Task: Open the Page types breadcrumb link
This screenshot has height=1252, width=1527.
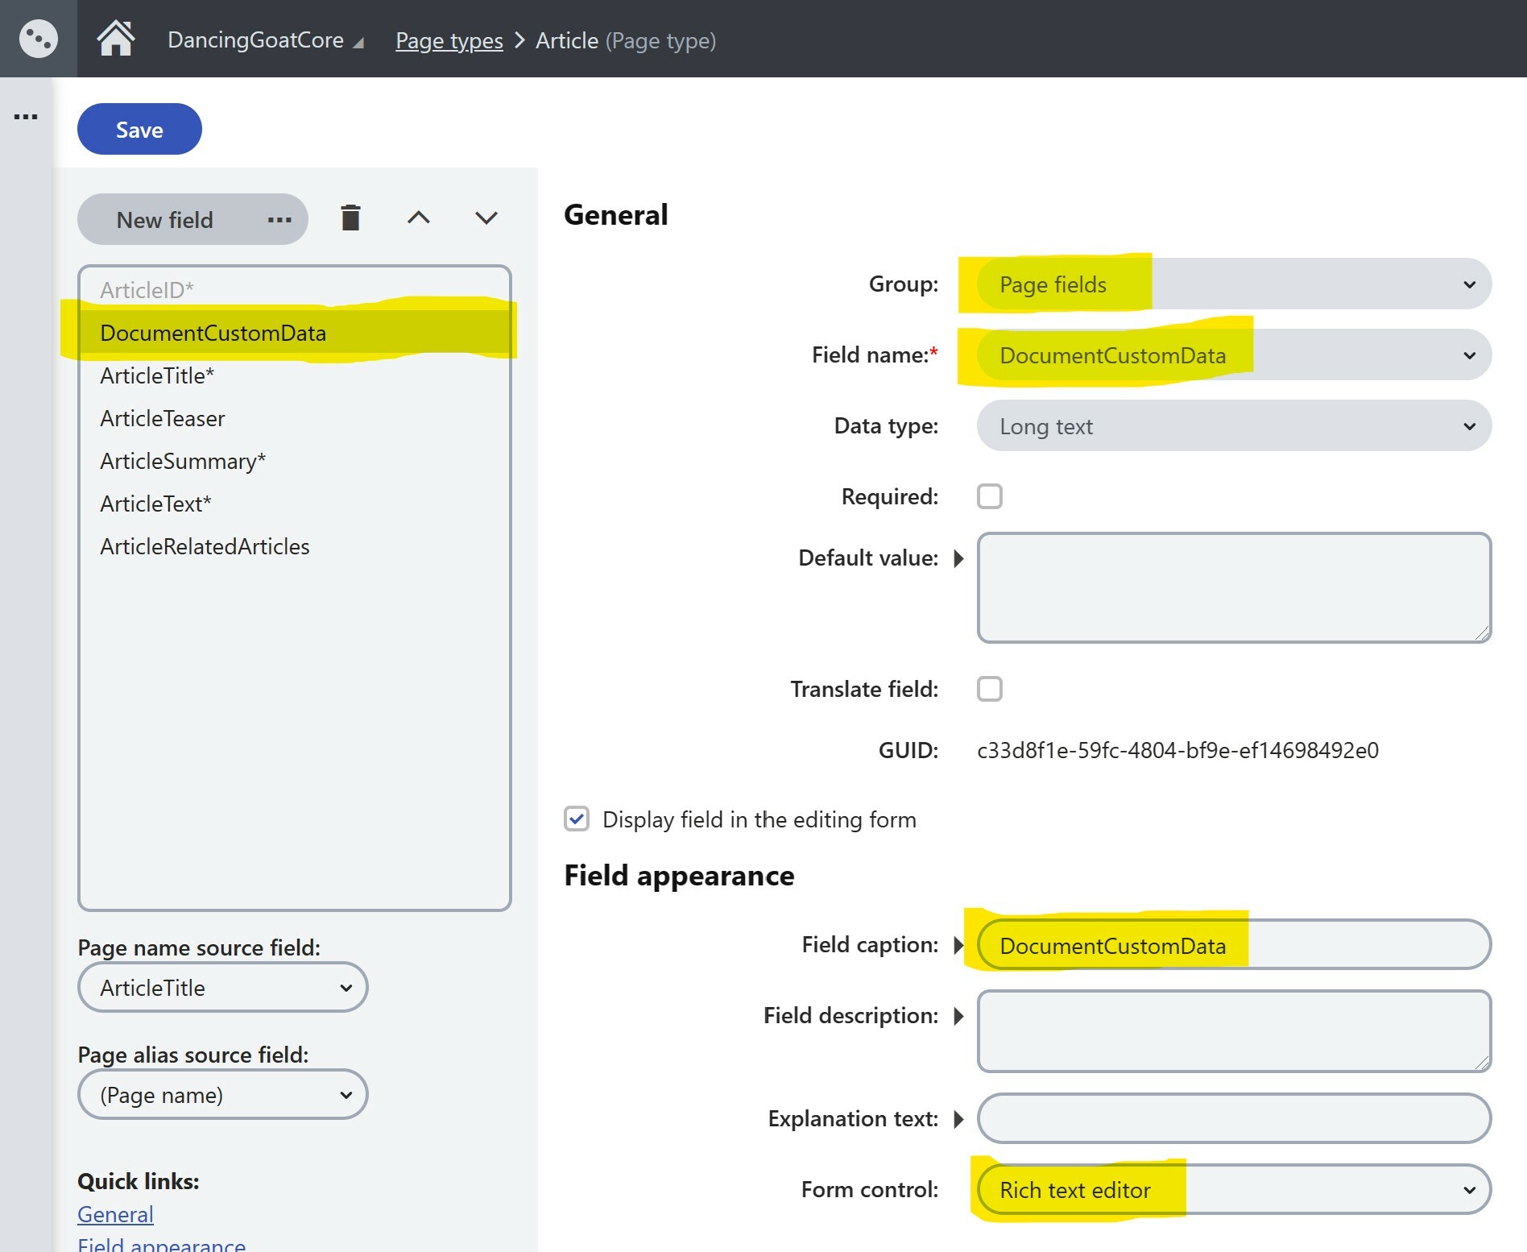Action: (x=449, y=40)
